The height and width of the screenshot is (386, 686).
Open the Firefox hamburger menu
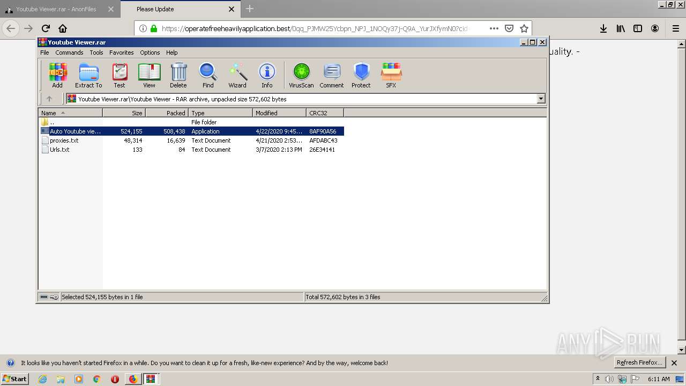point(675,28)
